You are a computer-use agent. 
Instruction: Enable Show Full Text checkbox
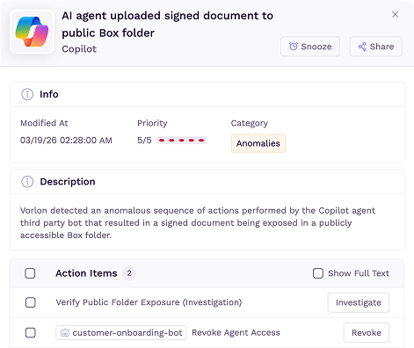click(x=318, y=273)
